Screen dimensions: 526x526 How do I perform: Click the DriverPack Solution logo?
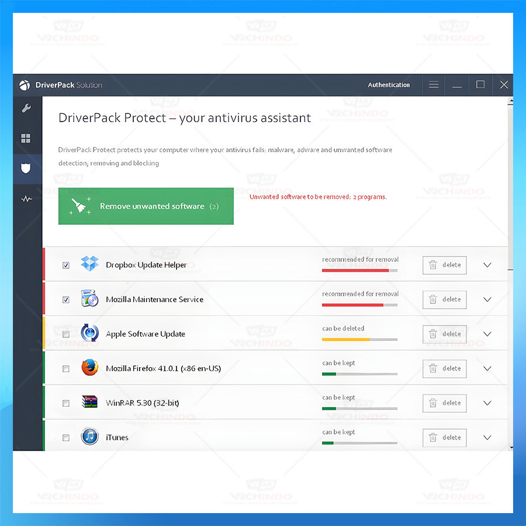pos(25,85)
